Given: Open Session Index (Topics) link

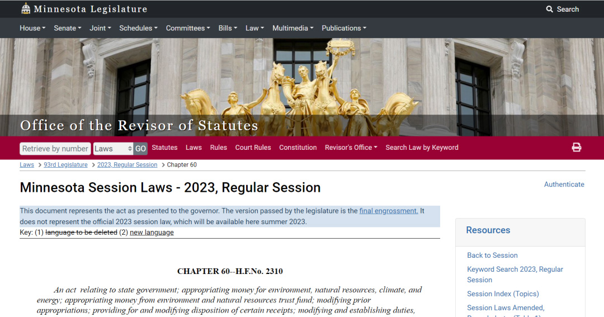Looking at the screenshot, I should tap(503, 294).
